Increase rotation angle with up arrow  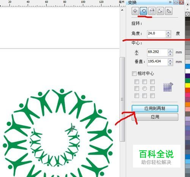[x=168, y=33]
